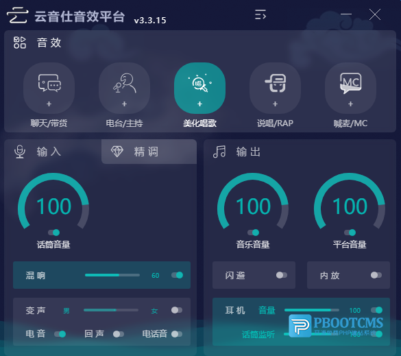The image size is (401, 356).
Task: Select the 喊麦/MC effect icon
Action: pos(351,88)
